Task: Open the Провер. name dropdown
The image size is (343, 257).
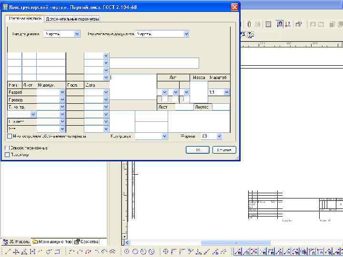Action: click(x=62, y=100)
